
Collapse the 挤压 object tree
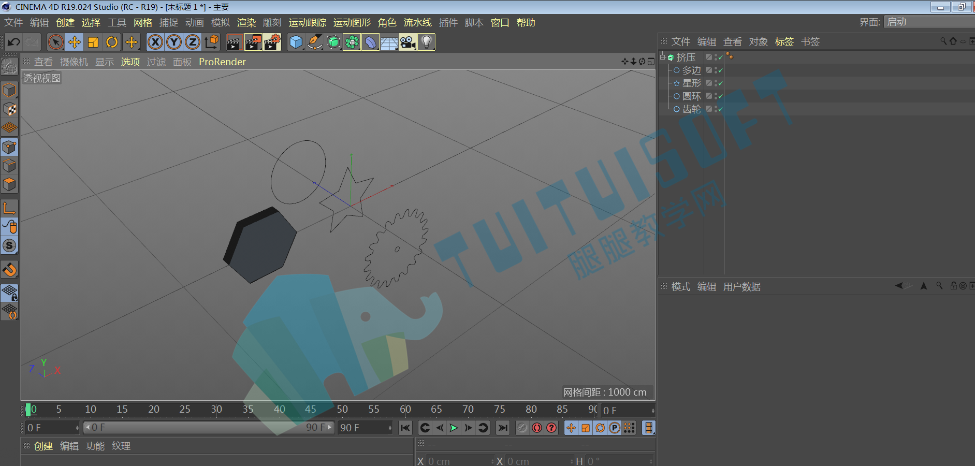662,57
